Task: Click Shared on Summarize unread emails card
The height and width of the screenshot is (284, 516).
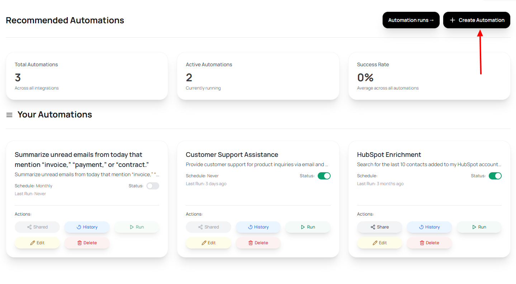Action: click(37, 227)
